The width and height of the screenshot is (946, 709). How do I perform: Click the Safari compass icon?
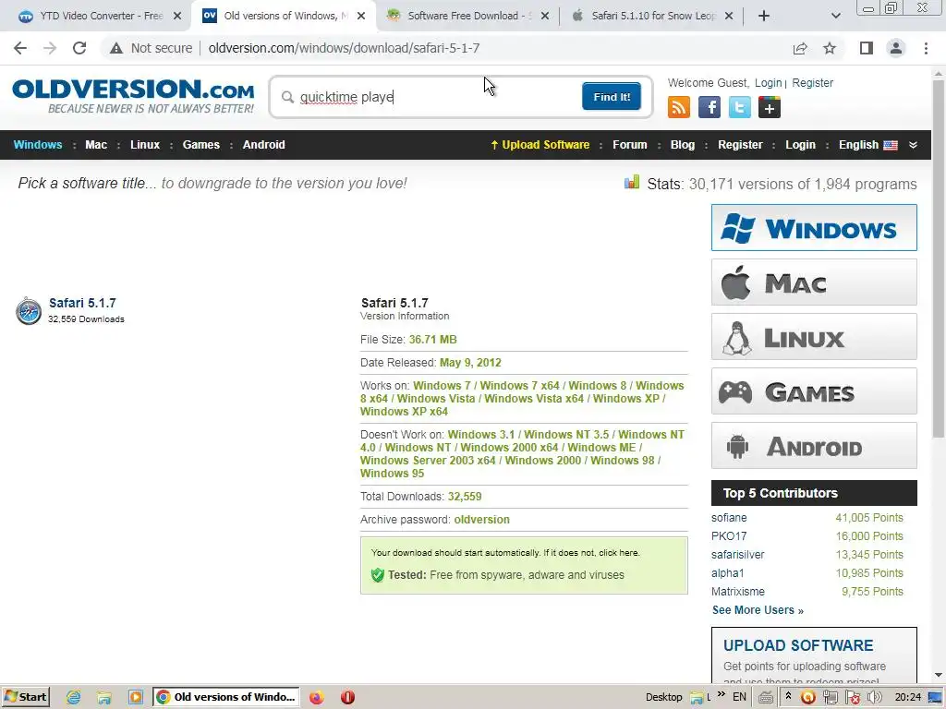29,310
